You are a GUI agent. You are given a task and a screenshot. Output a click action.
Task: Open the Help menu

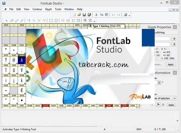click(80, 9)
